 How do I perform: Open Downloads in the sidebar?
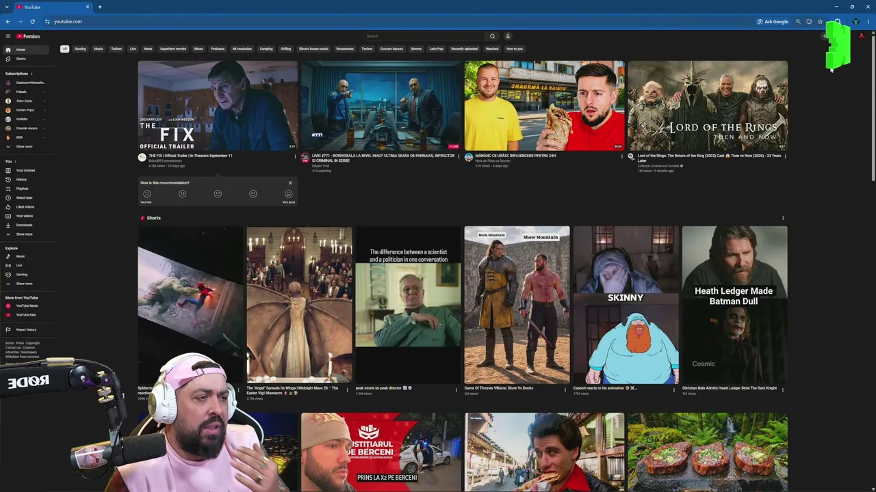[x=25, y=225]
